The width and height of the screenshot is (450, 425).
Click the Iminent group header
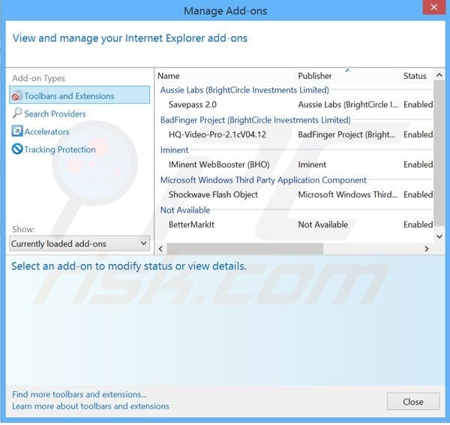174,150
